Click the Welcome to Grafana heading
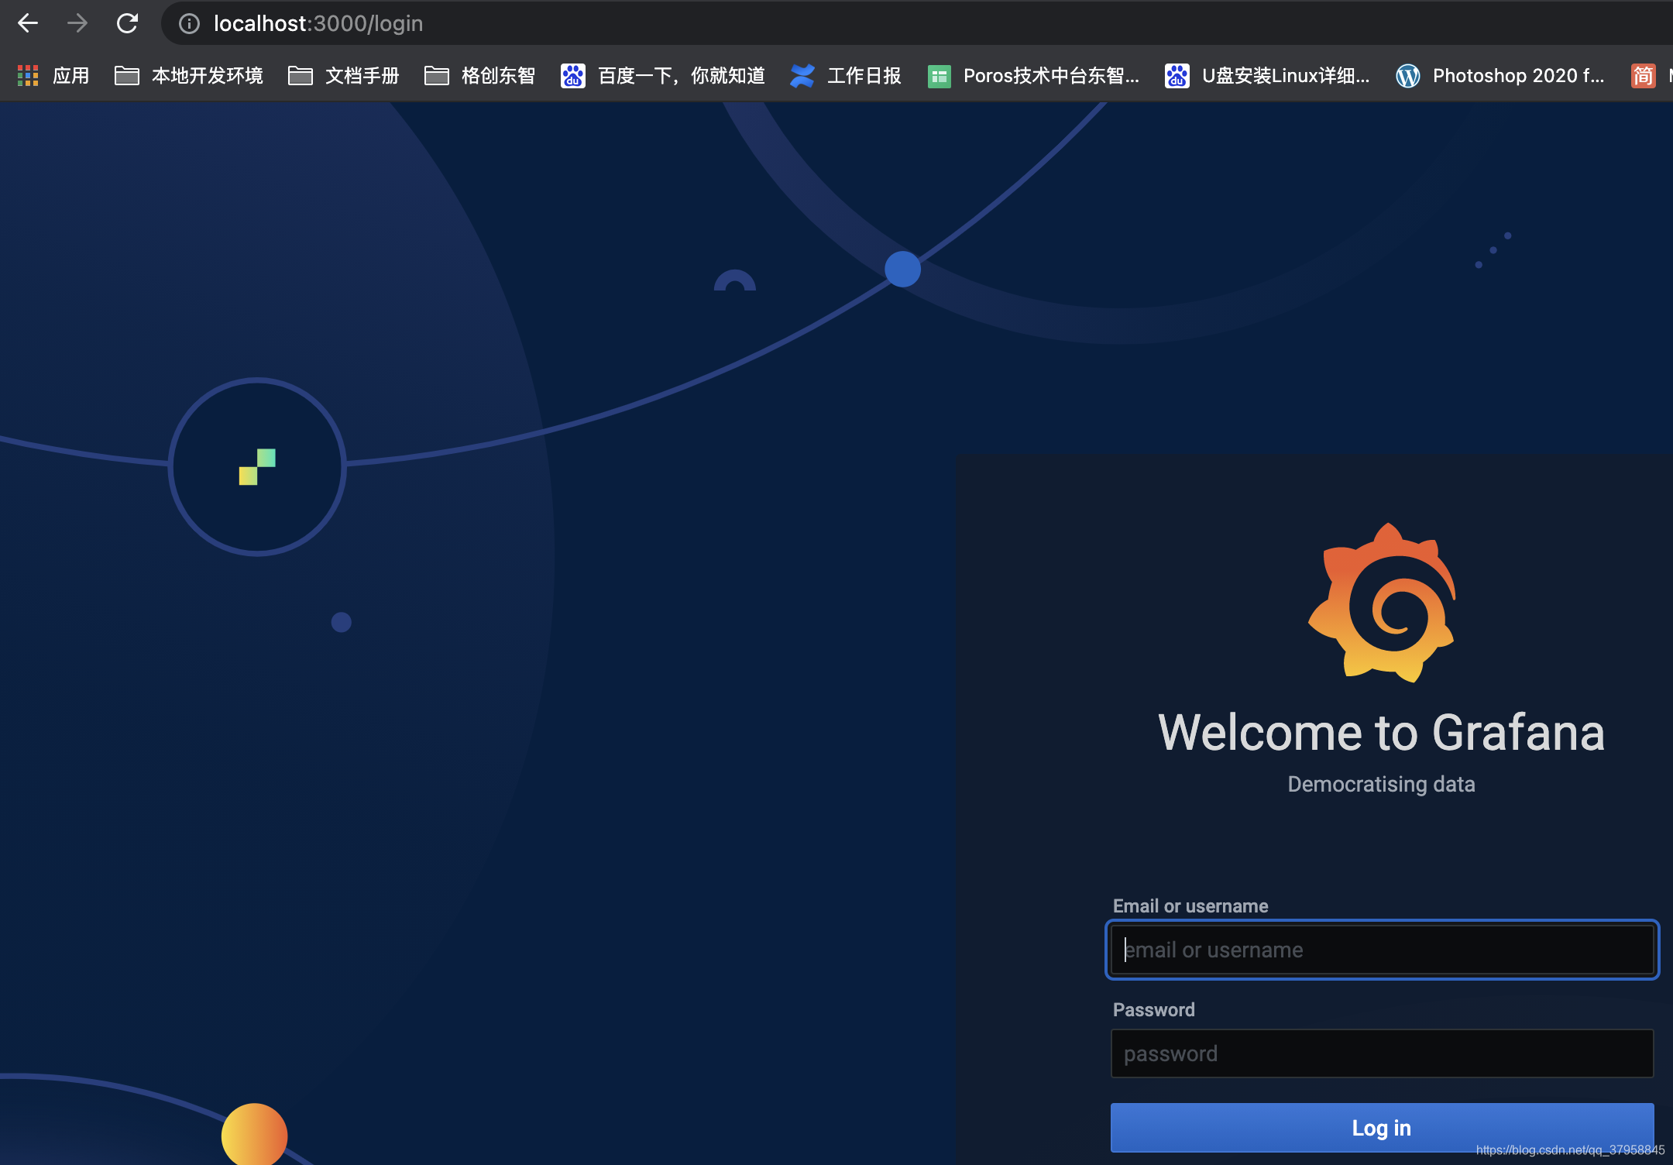This screenshot has width=1673, height=1165. coord(1381,732)
